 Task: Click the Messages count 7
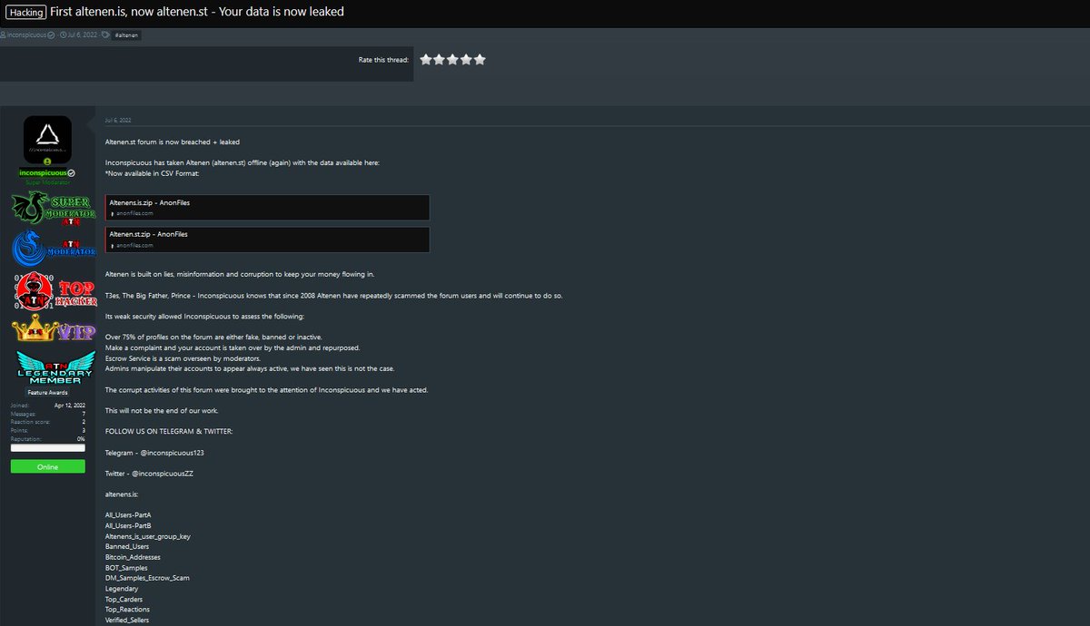[84, 414]
